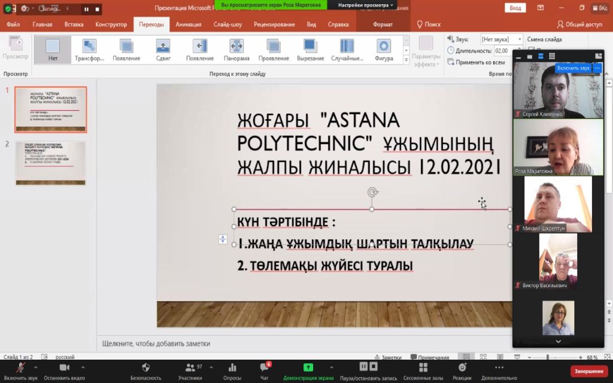This screenshot has width=613, height=383.
Task: Toggle Примечания pane in status bar
Action: (x=430, y=357)
